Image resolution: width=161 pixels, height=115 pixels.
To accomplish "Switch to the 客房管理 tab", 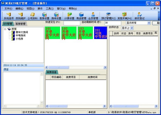I will coord(20,24).
